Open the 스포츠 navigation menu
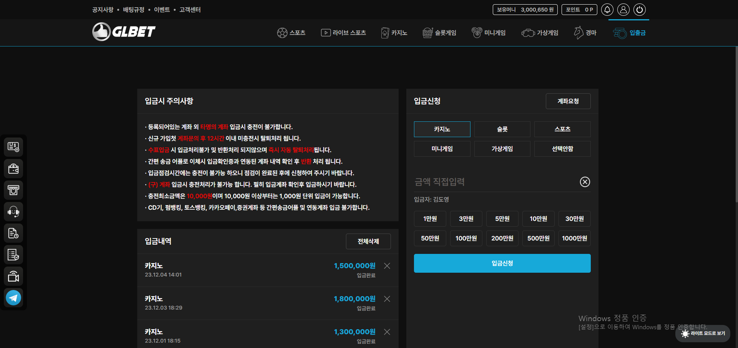 point(291,33)
